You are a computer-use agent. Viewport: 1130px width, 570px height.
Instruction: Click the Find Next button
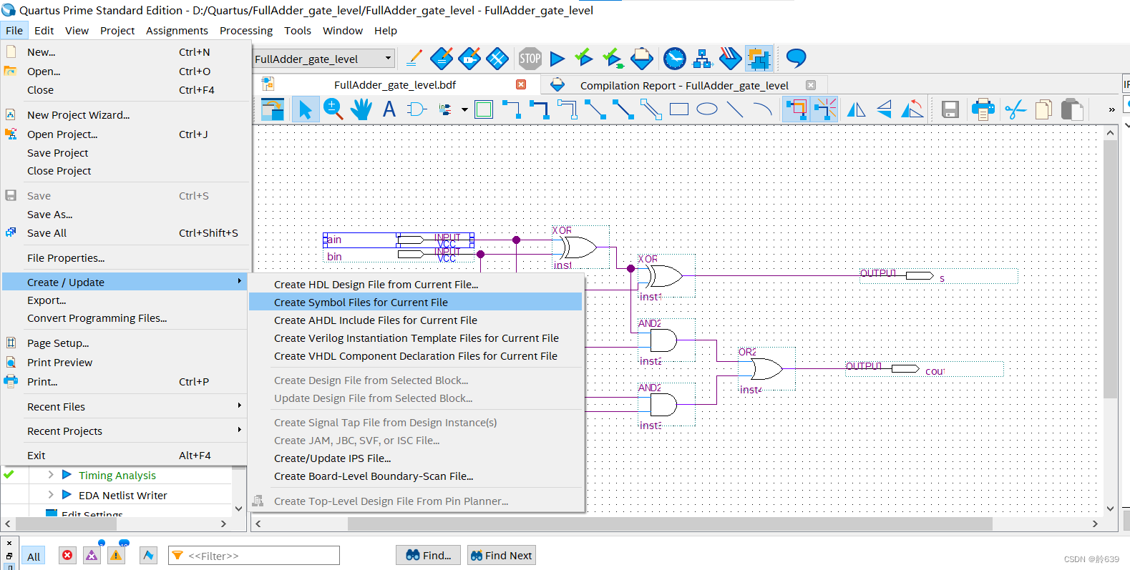click(501, 555)
